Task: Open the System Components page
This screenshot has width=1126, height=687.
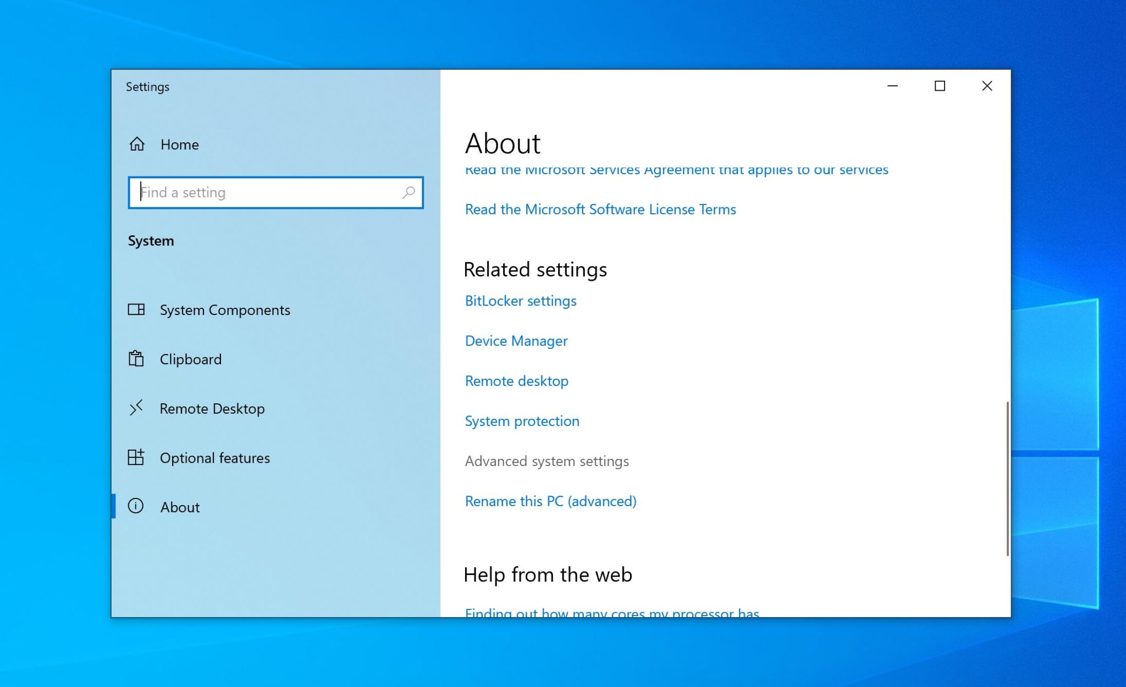Action: [x=225, y=309]
